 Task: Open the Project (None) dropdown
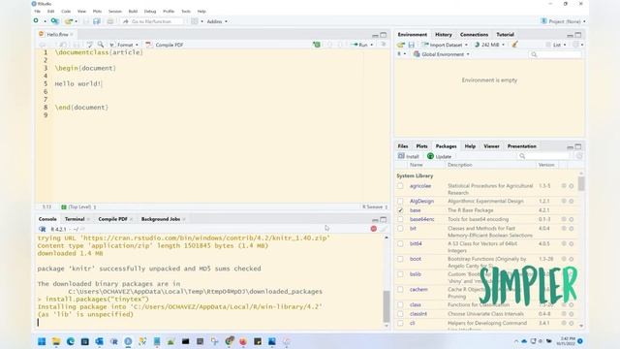564,21
